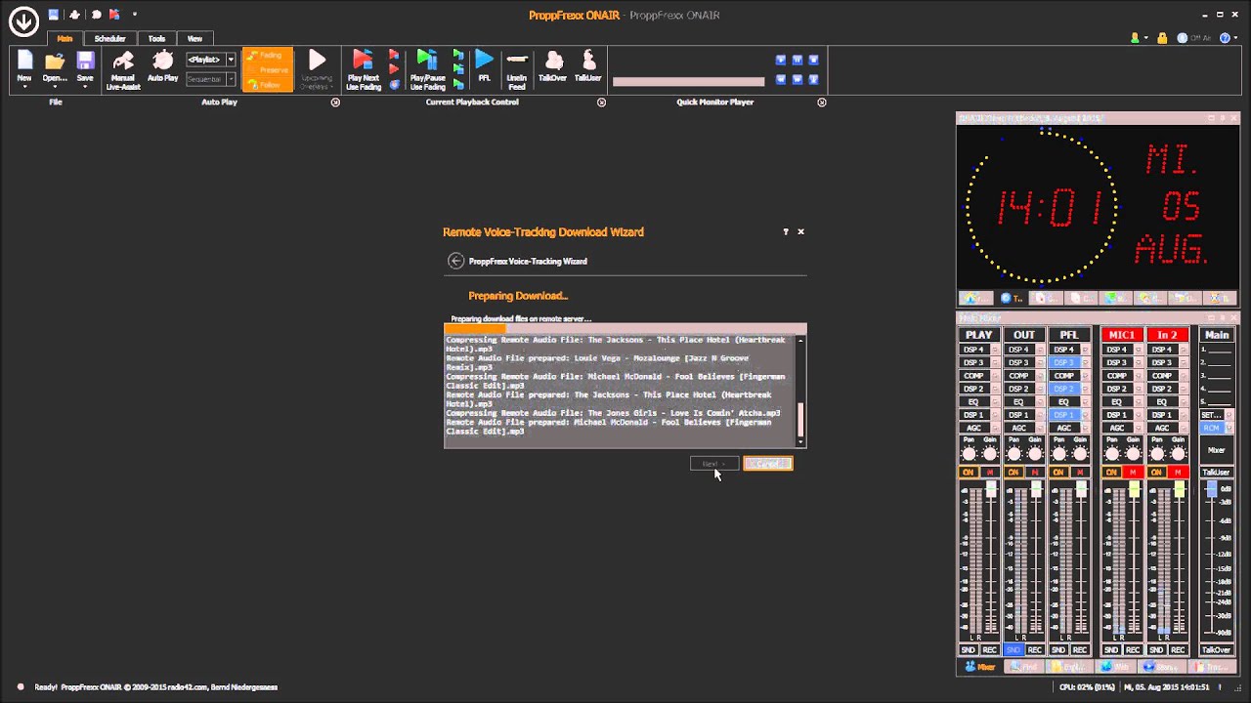Open Quick Monitor Player dialog launcher
The height and width of the screenshot is (703, 1251).
[x=822, y=102]
